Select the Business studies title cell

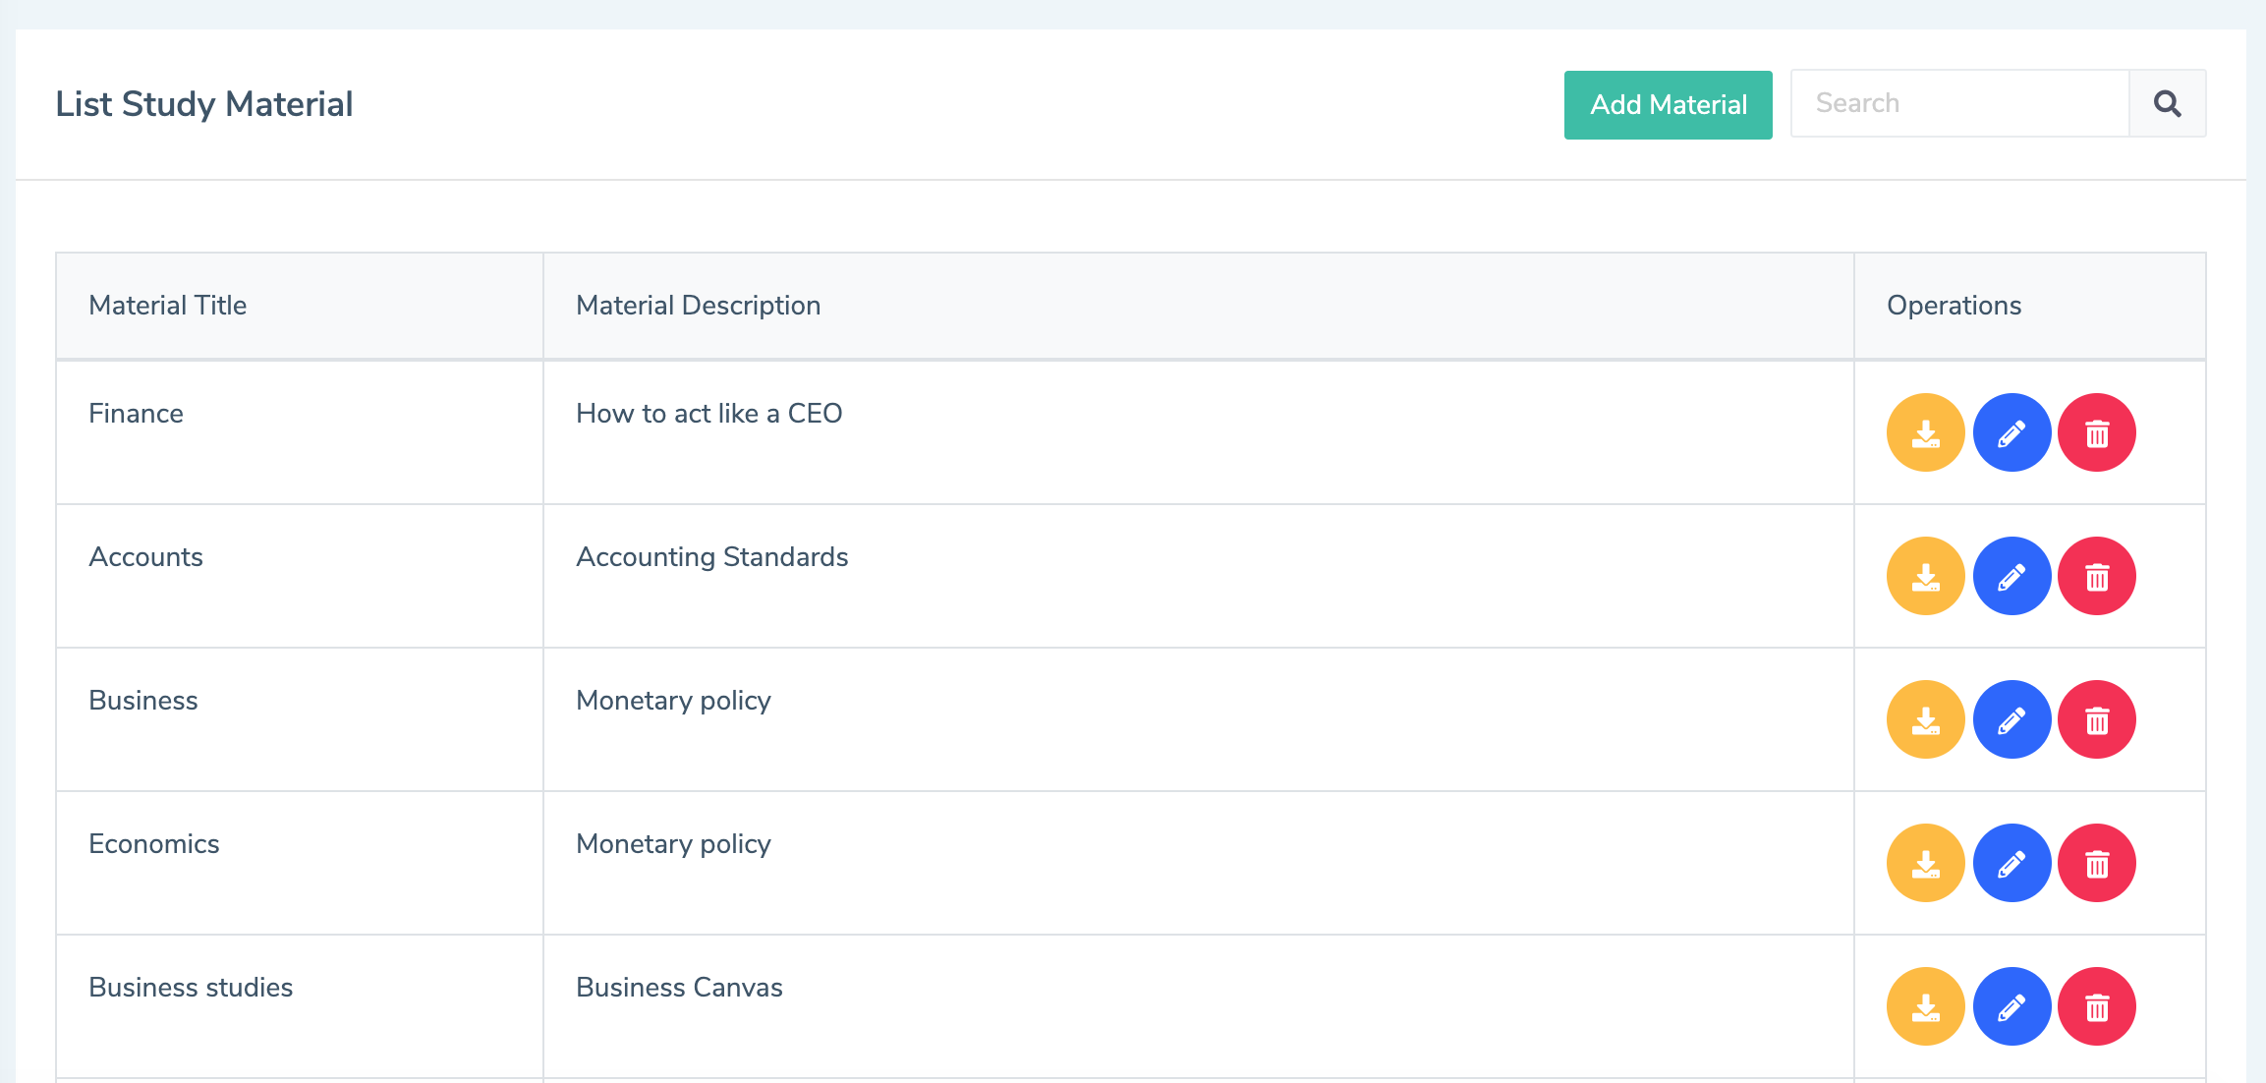pyautogui.click(x=300, y=1006)
